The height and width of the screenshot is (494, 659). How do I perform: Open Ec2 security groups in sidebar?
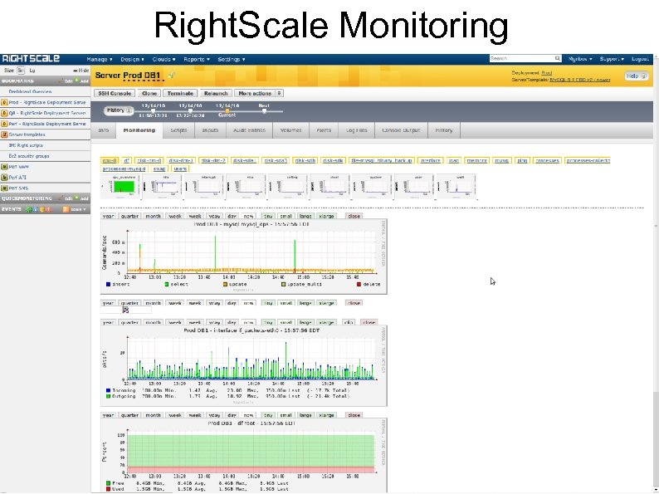tap(29, 156)
